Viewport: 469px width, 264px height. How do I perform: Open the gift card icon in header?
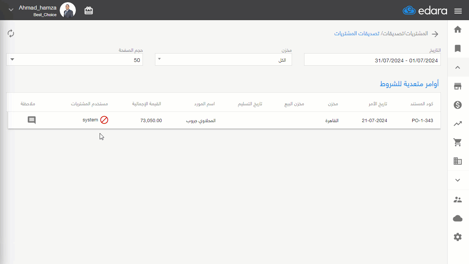pos(89,11)
